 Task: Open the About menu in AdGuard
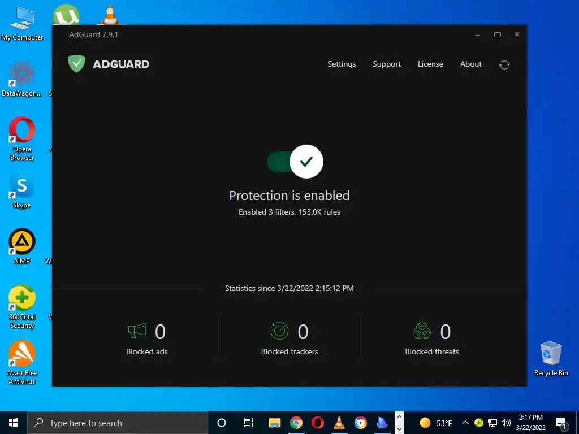pyautogui.click(x=471, y=64)
